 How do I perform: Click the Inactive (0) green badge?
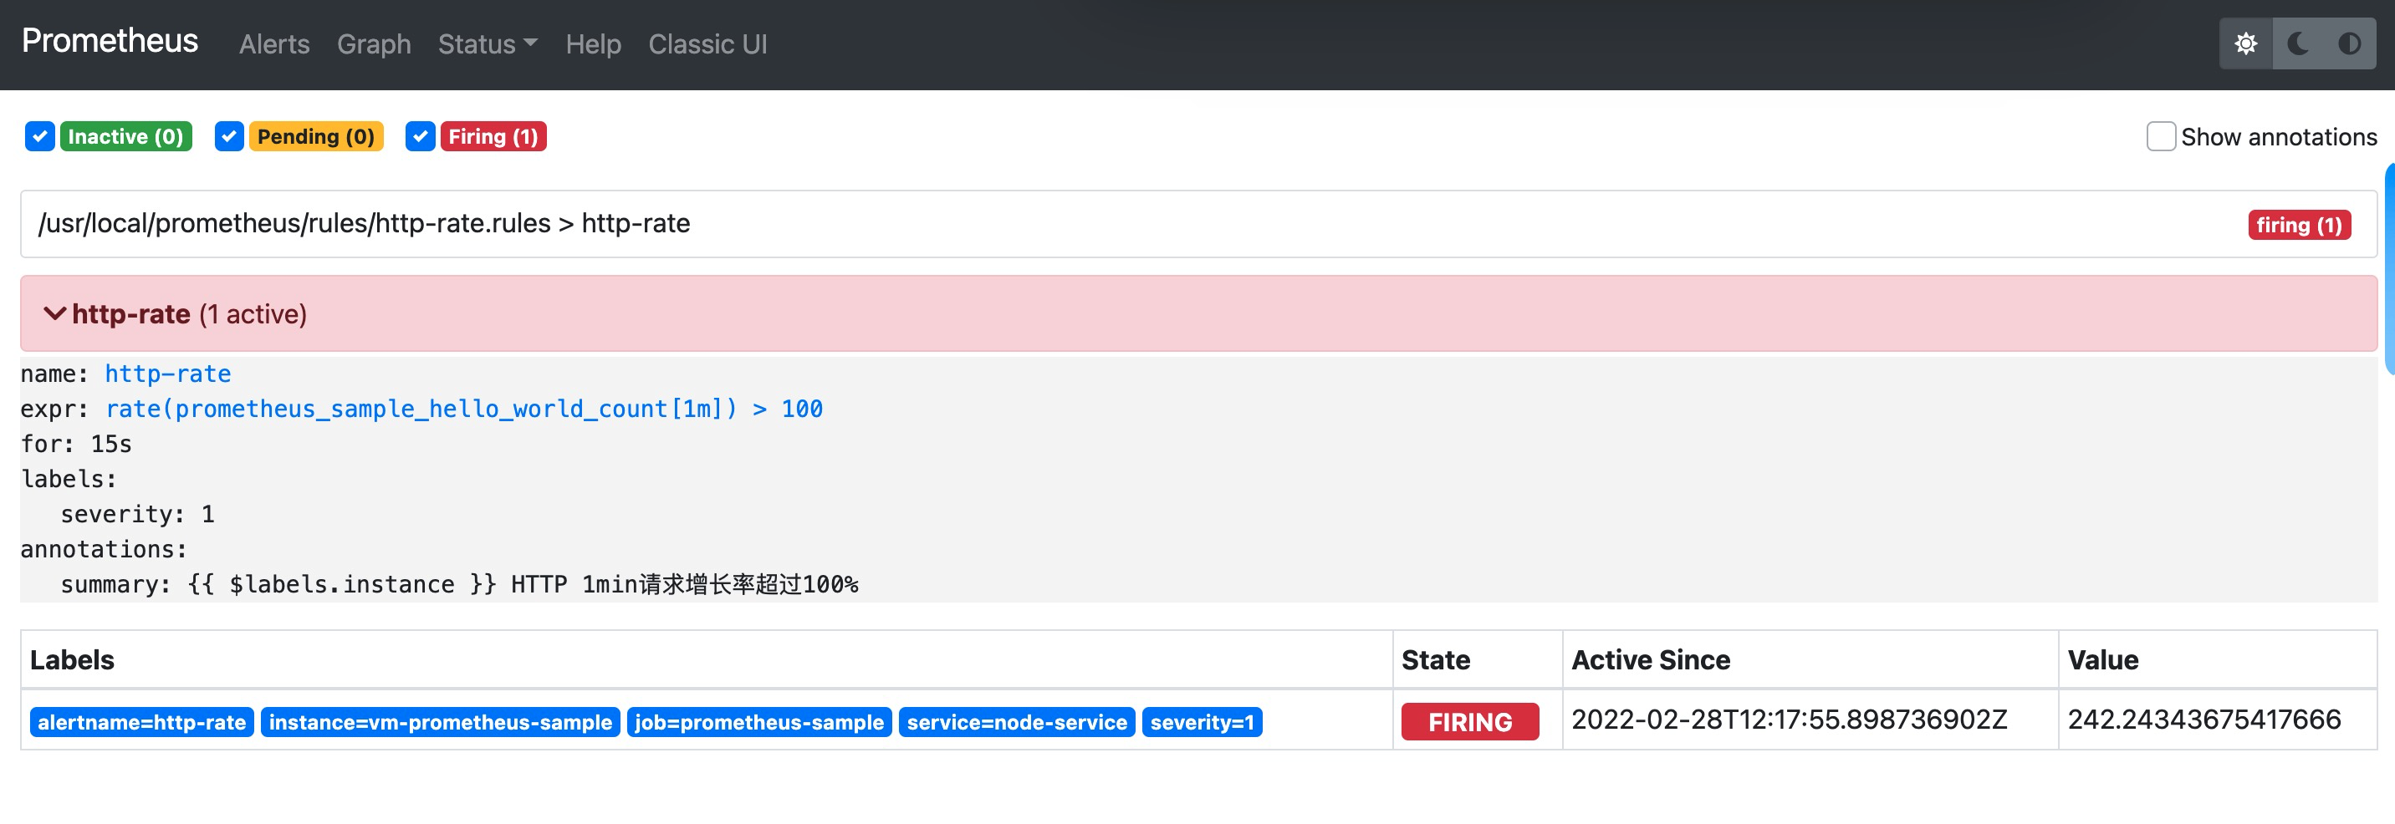click(x=126, y=136)
